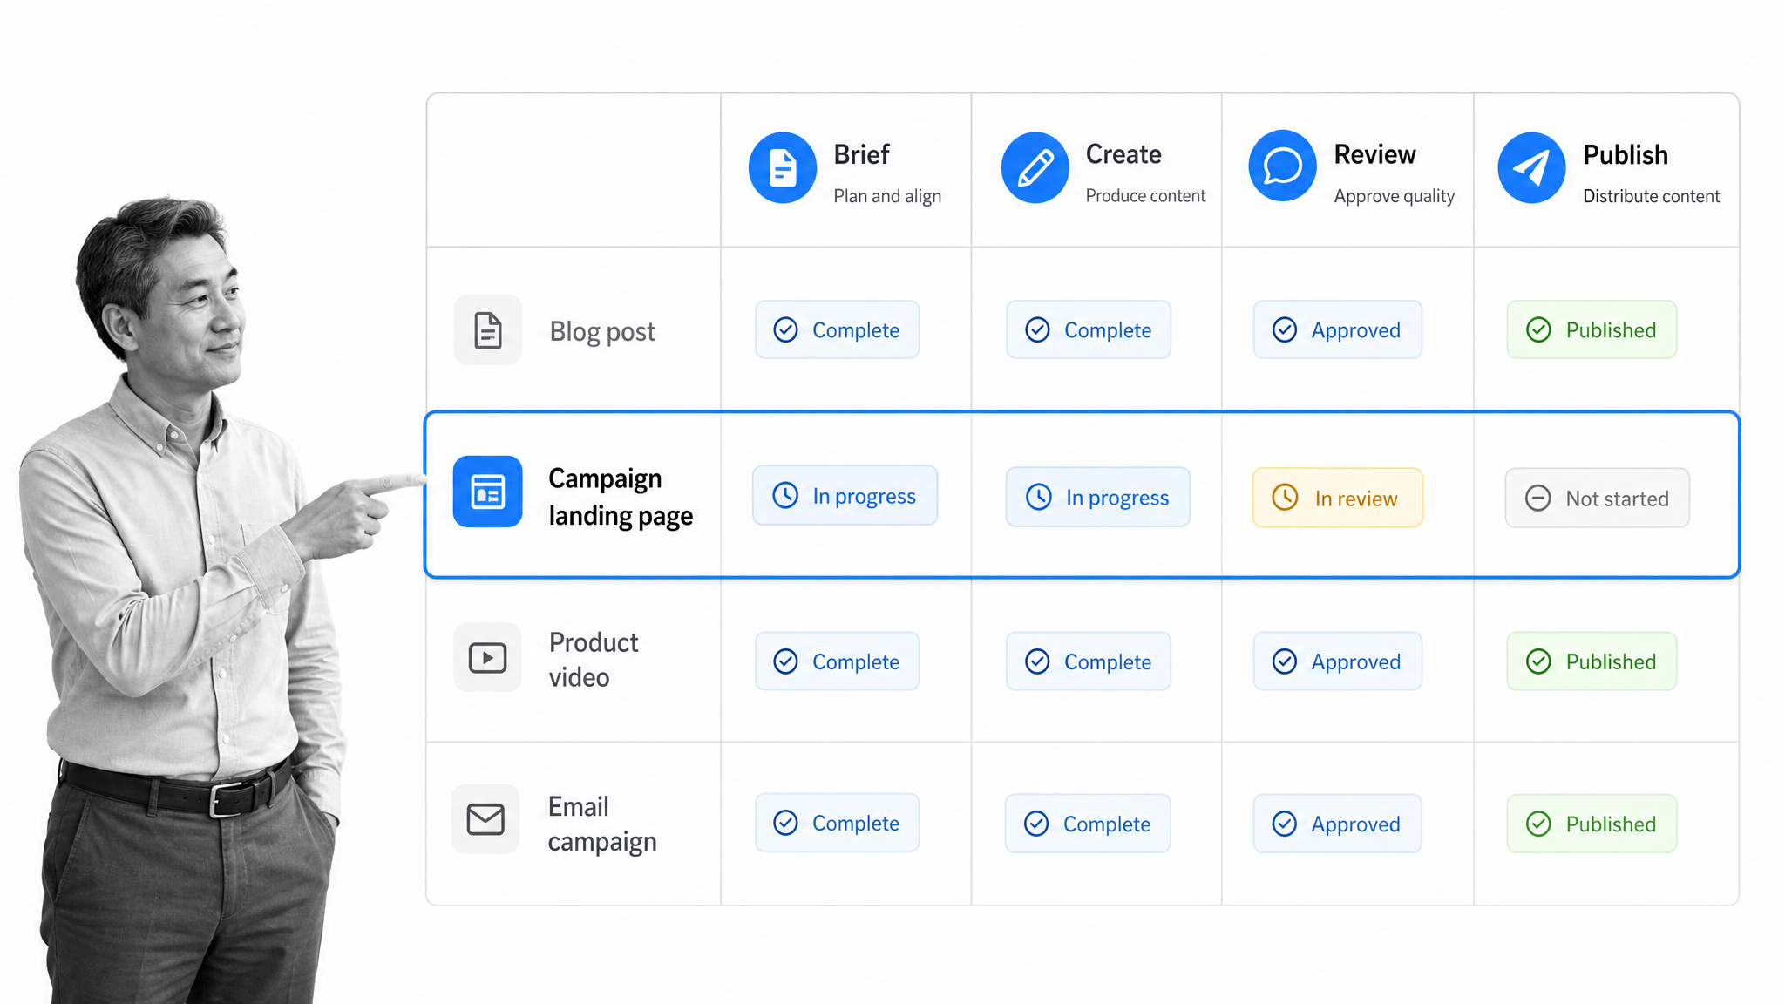
Task: Click the 'Approve quality' subtitle
Action: [x=1394, y=196]
